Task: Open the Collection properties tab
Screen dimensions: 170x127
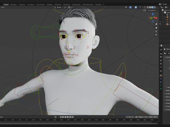Action: point(161,71)
